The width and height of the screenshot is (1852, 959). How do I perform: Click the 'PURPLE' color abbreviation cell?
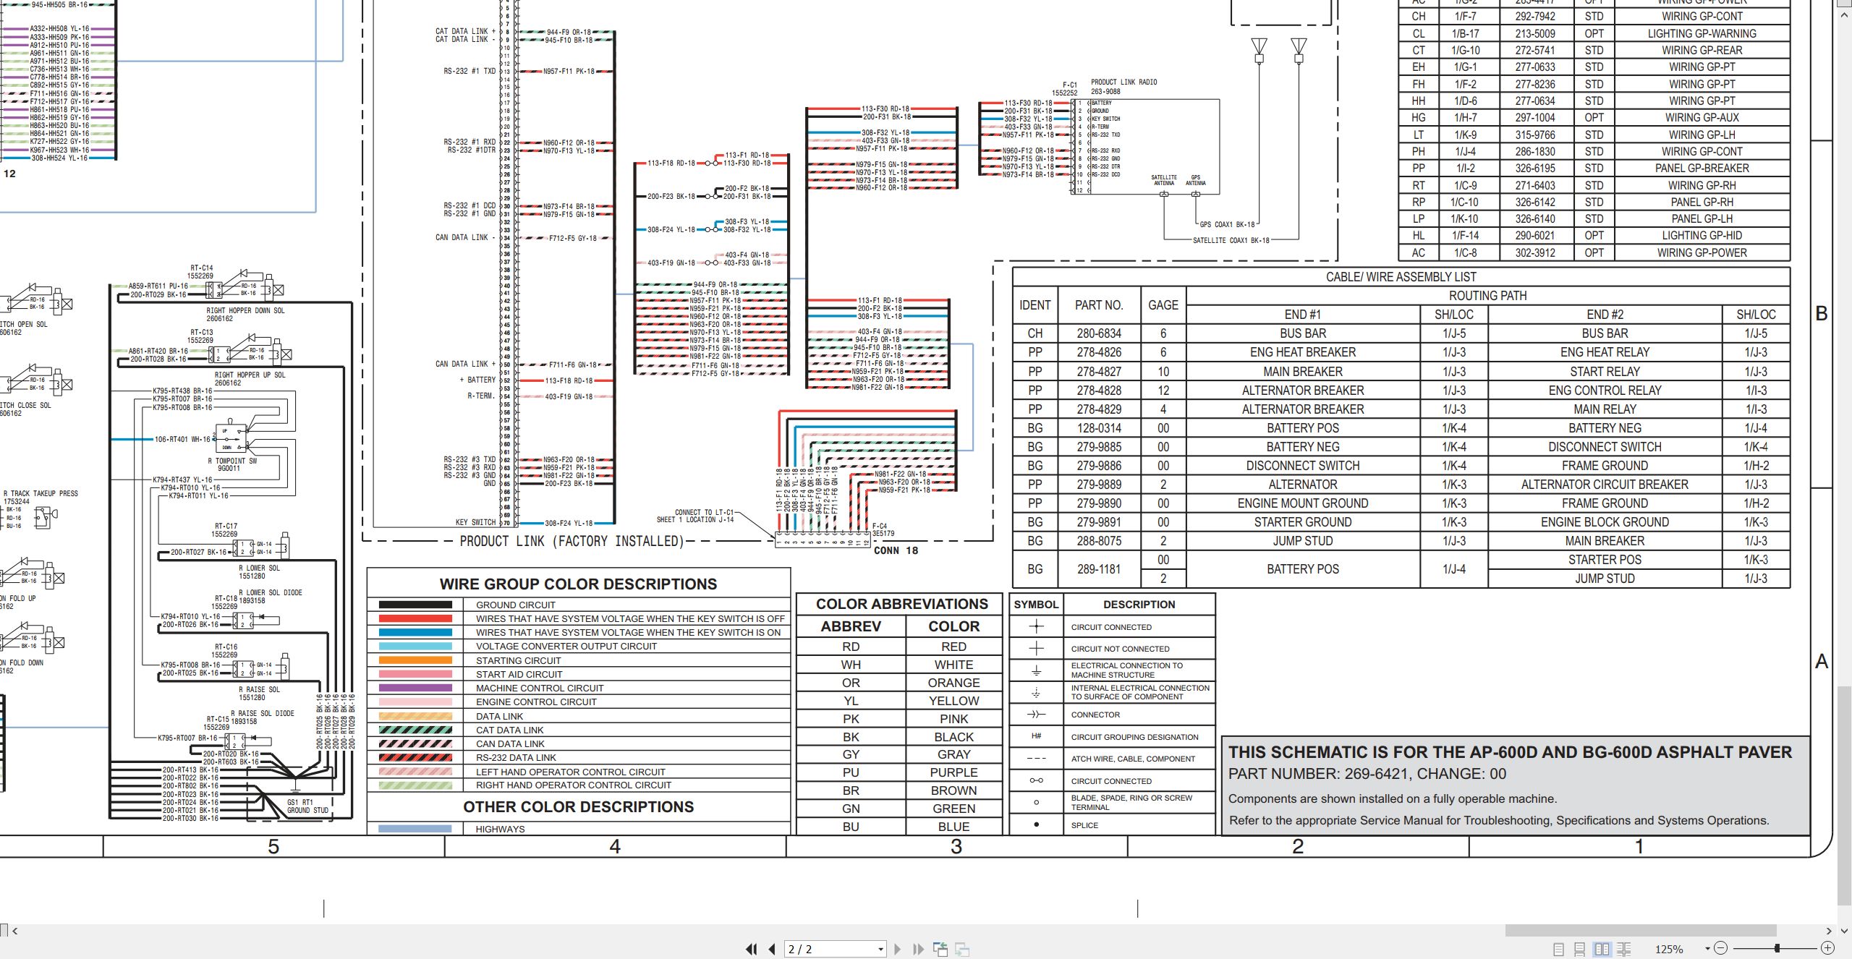coord(953,772)
